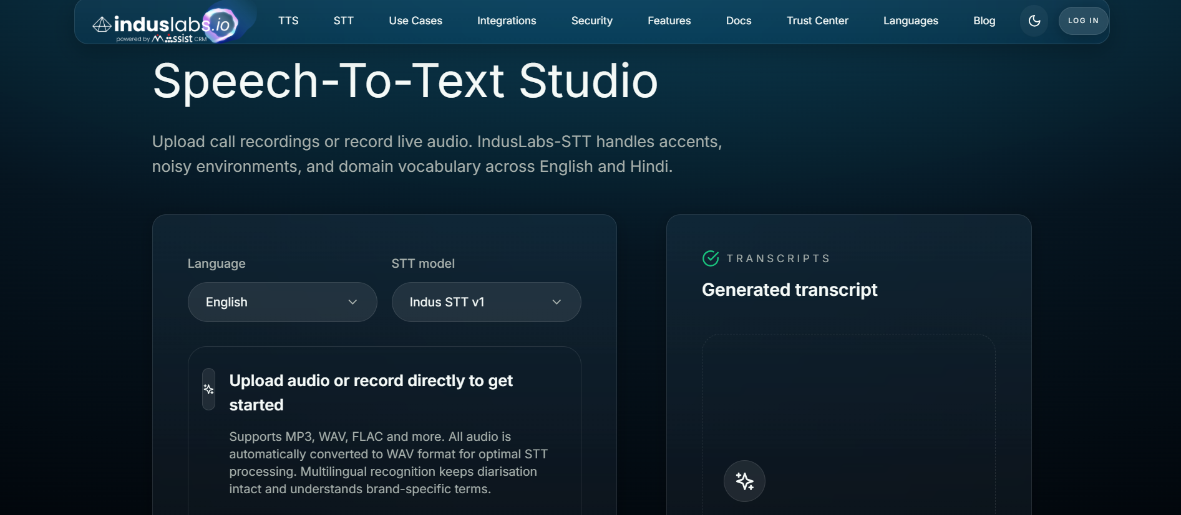Click the round sparkle icon in the transcript box
The width and height of the screenshot is (1181, 515).
pos(744,481)
